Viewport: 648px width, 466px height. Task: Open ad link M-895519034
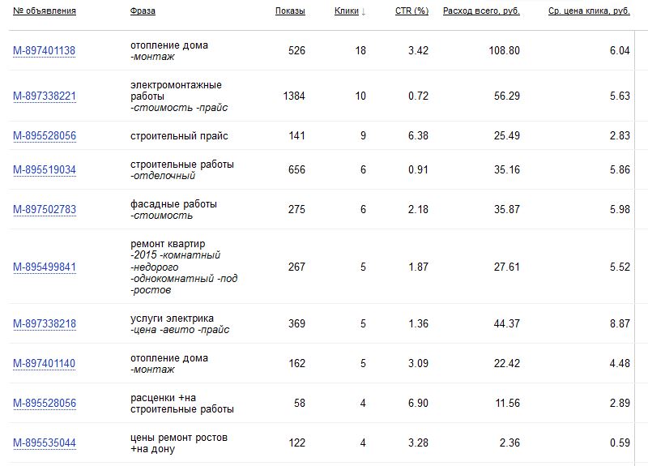(45, 170)
